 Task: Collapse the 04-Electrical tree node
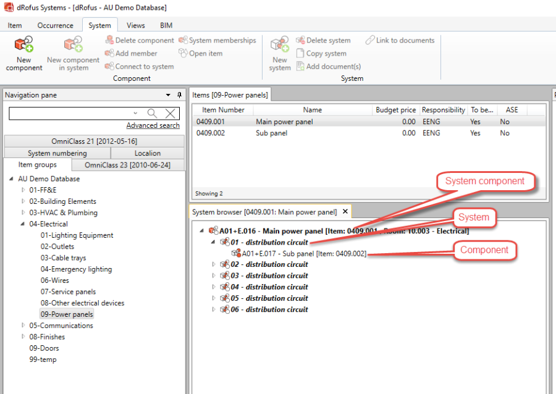(x=23, y=224)
